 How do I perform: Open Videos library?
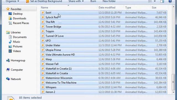(x=17, y=51)
